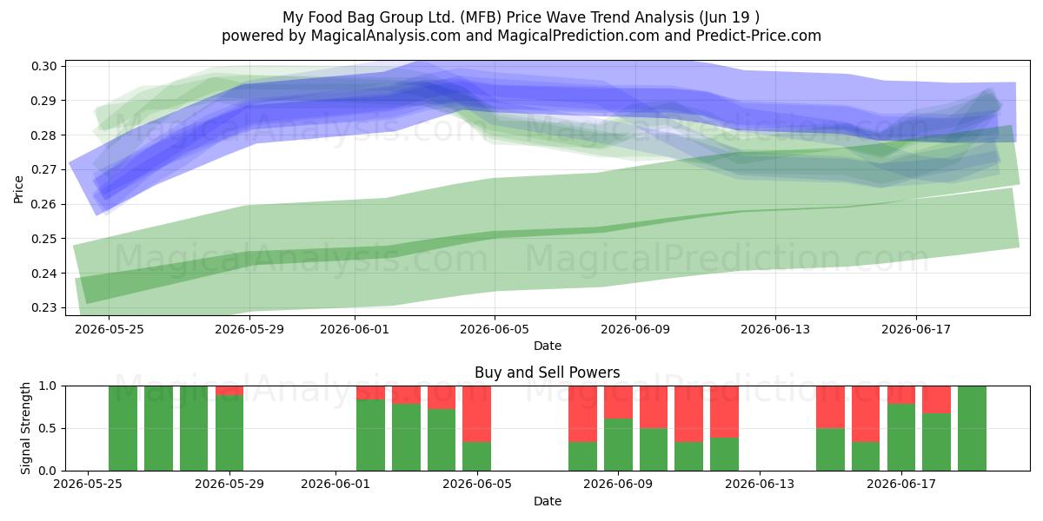The height and width of the screenshot is (521, 1043).
Task: Click the 2026-06-13 date under the price chart
Action: click(x=775, y=329)
